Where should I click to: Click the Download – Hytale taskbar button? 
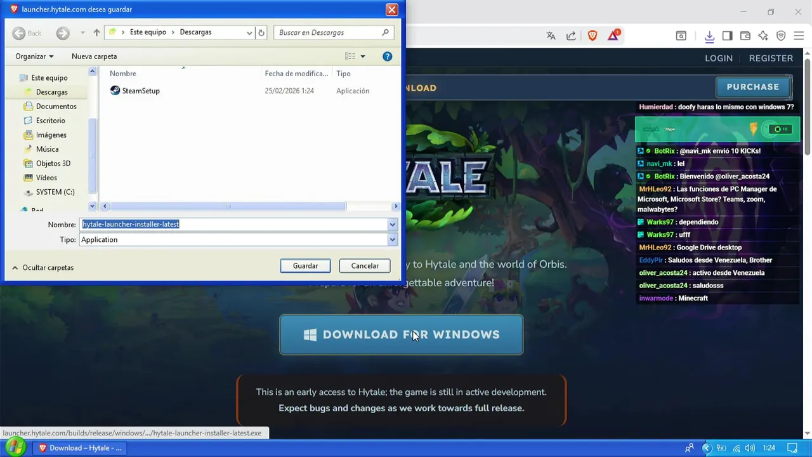79,448
